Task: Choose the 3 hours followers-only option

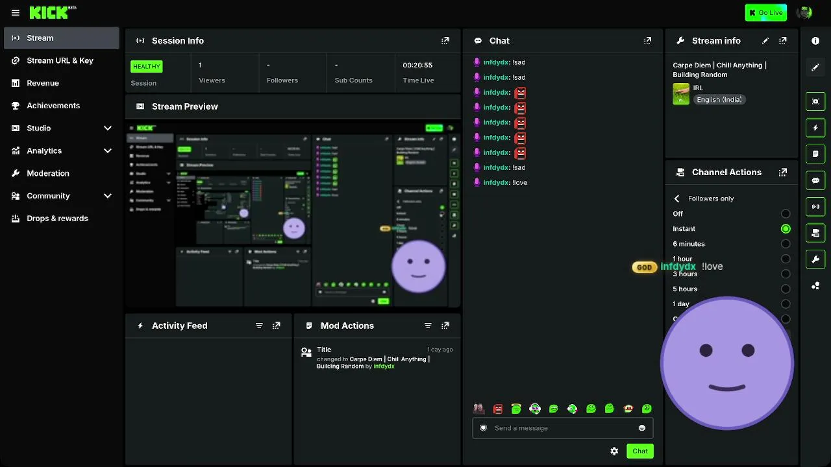Action: (x=786, y=274)
